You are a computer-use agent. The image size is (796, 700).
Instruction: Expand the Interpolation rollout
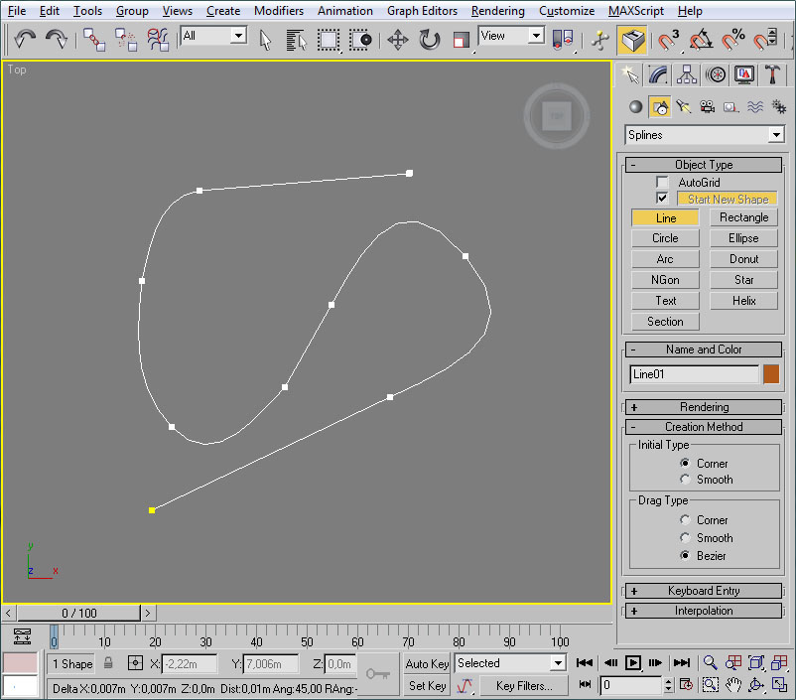[x=703, y=611]
